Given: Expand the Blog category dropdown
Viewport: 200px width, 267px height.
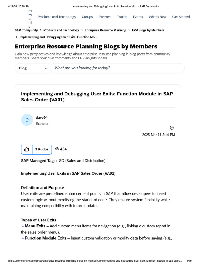Looking at the screenshot, I should click(x=32, y=68).
